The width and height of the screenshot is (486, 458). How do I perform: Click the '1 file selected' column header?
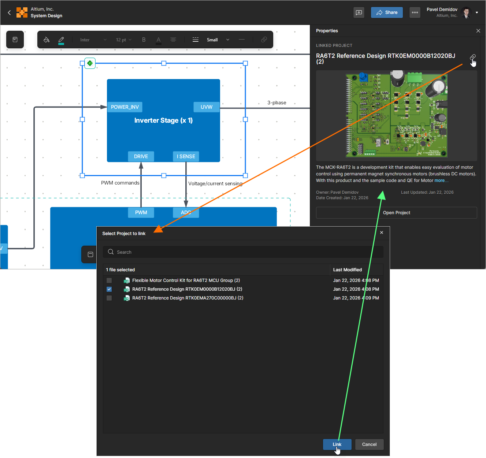(x=120, y=270)
